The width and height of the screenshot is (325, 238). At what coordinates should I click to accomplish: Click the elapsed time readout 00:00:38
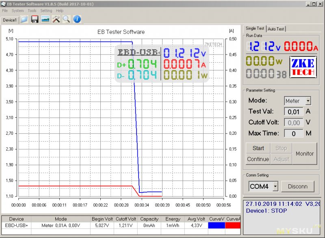pos(266,74)
